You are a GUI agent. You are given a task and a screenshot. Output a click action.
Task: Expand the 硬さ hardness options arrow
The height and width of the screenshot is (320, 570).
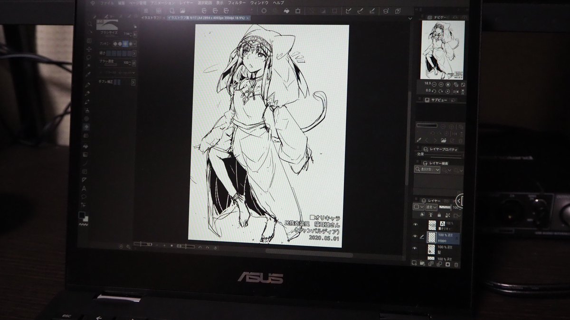point(134,54)
